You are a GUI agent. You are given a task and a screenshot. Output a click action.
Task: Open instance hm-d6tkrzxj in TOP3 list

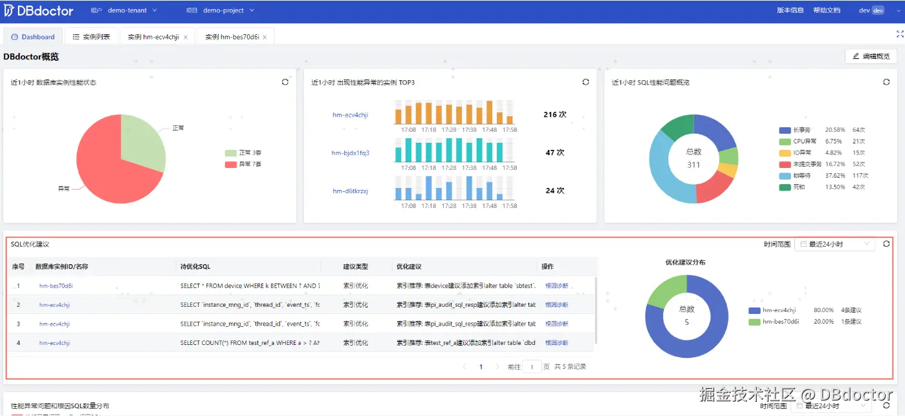(x=350, y=191)
